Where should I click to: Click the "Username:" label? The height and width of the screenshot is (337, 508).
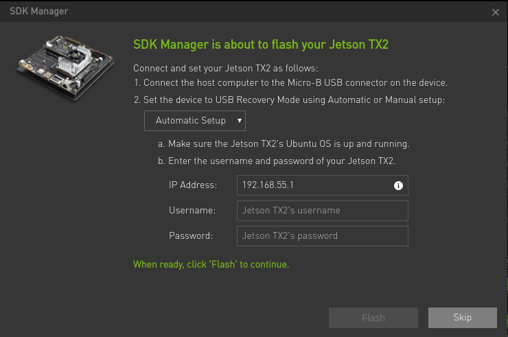192,211
